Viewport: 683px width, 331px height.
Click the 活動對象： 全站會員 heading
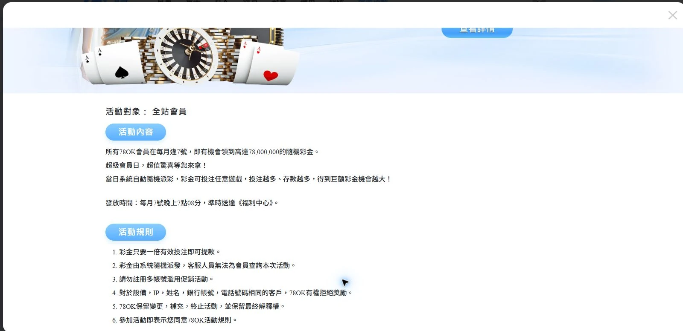click(x=146, y=112)
